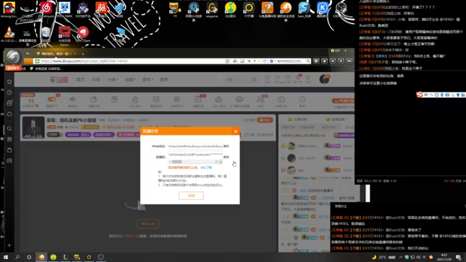Click the browser address bar URL
The image size is (466, 262).
[x=84, y=61]
